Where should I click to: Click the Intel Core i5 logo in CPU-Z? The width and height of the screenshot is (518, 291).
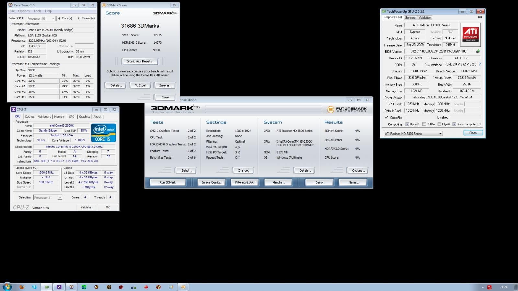pos(103,133)
